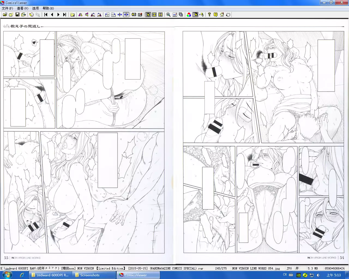Go to the previous page arrow
The height and width of the screenshot is (279, 349).
pos(52,15)
